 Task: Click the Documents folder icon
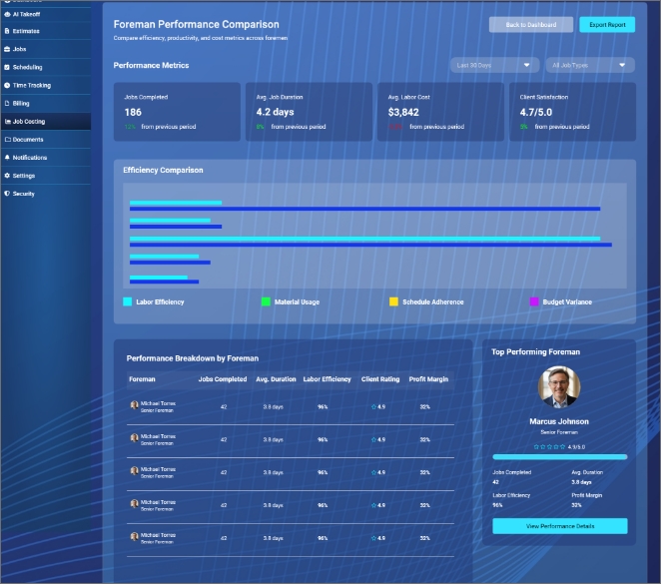click(x=8, y=140)
